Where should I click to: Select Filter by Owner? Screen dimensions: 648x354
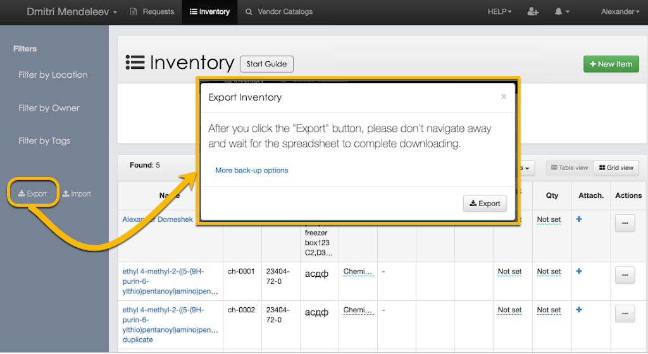point(49,108)
